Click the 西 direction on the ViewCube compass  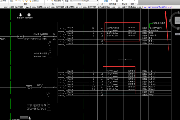point(170,21)
